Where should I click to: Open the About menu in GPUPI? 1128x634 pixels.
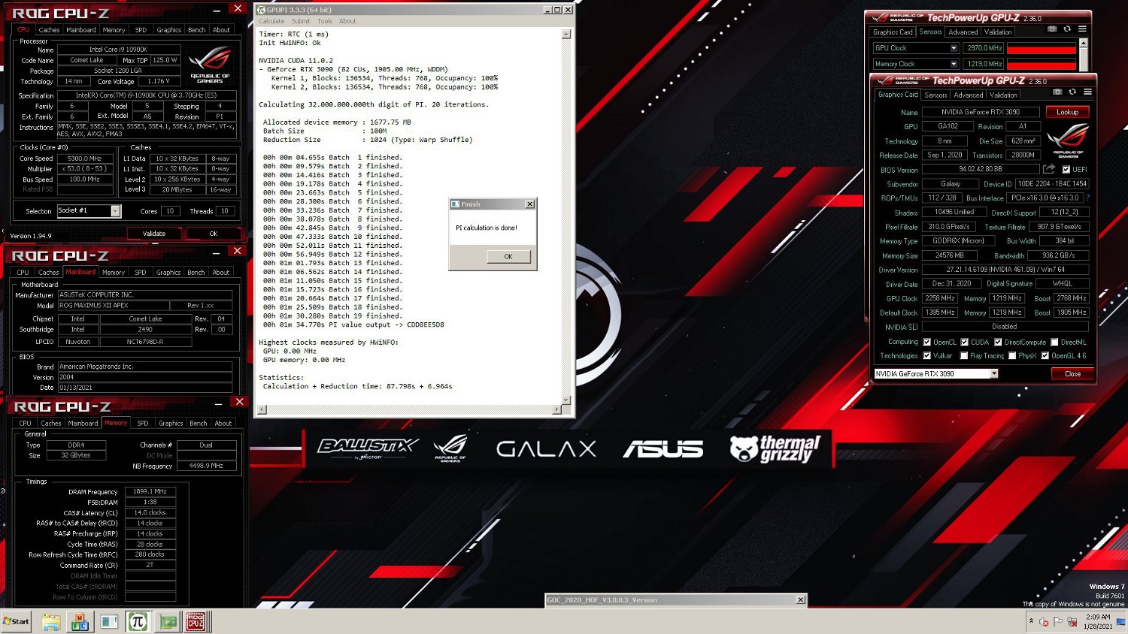pyautogui.click(x=347, y=21)
